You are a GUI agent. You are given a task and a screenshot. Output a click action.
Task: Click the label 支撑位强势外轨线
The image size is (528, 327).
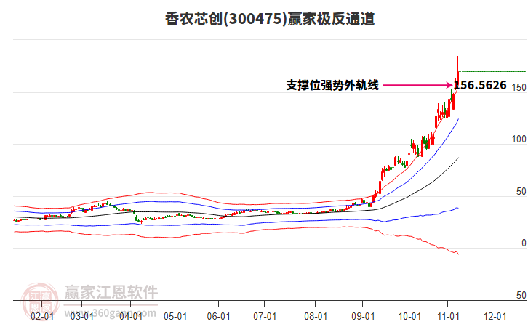point(332,85)
